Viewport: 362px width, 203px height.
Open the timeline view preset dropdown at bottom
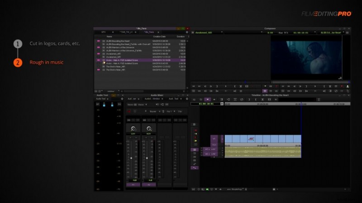coord(236,189)
